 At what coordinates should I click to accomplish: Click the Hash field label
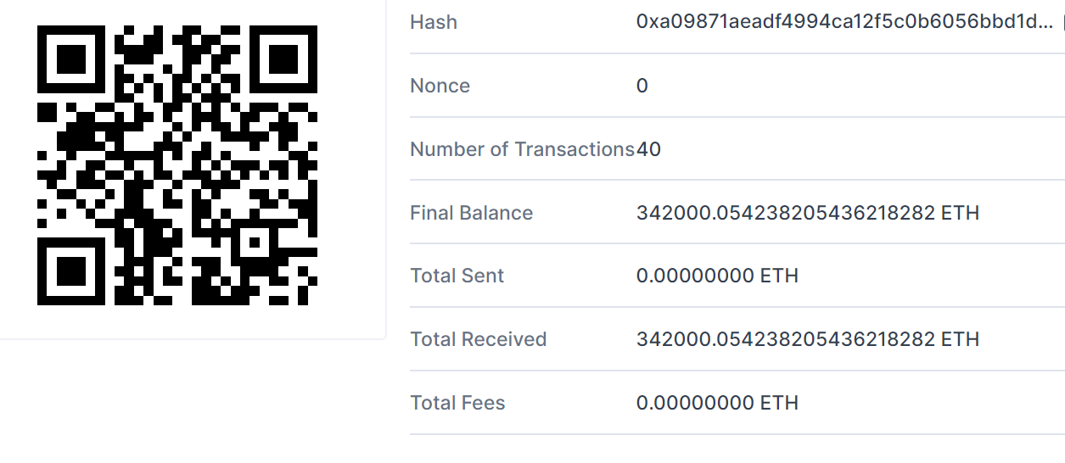[434, 22]
